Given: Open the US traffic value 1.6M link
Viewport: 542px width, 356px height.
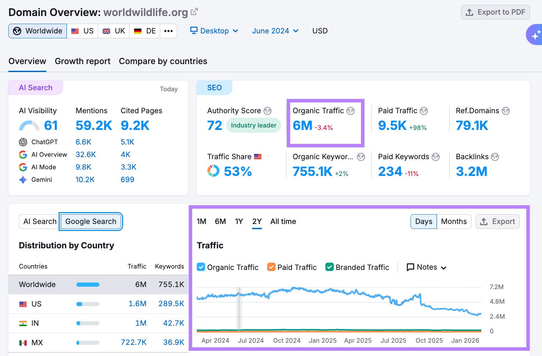Looking at the screenshot, I should (137, 304).
